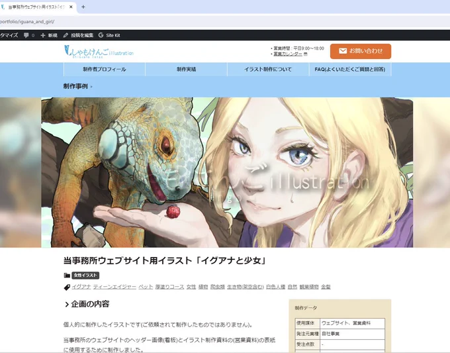The image size is (450, 353).
Task: Open the FAQ(よくいただくご質問と回答) nav item
Action: [350, 70]
